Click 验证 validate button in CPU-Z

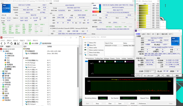[168, 76]
